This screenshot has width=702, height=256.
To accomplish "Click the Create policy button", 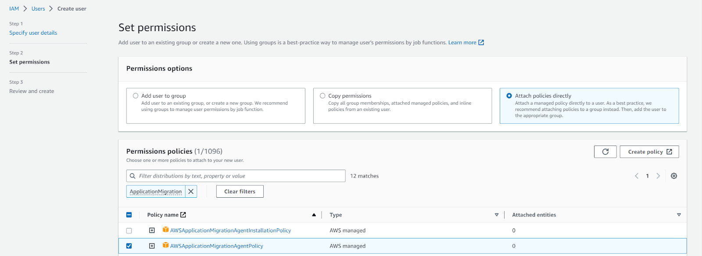I will [x=649, y=152].
